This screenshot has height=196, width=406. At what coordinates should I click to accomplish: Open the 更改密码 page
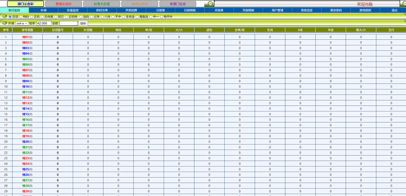point(336,10)
